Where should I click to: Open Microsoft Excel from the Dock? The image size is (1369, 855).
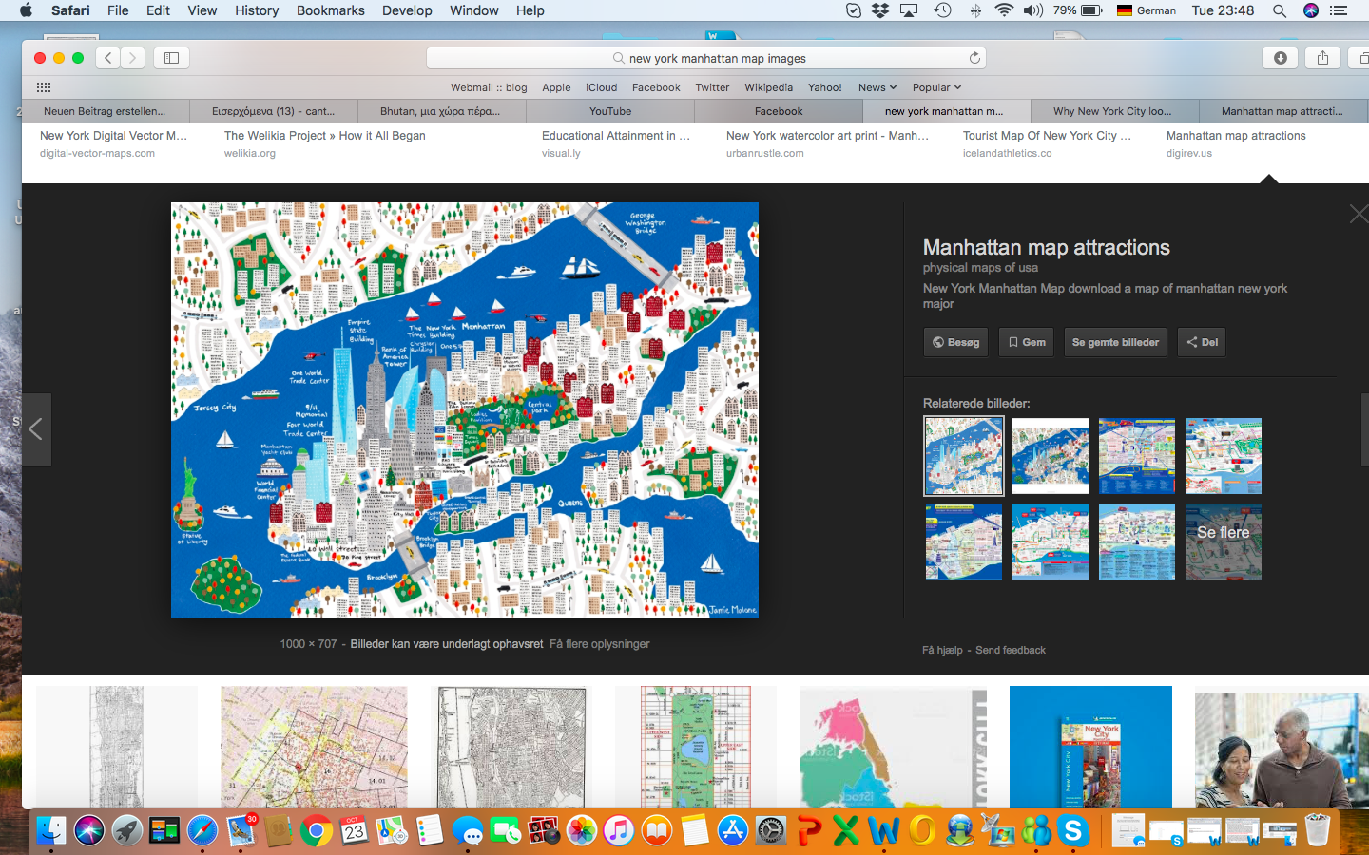(845, 831)
